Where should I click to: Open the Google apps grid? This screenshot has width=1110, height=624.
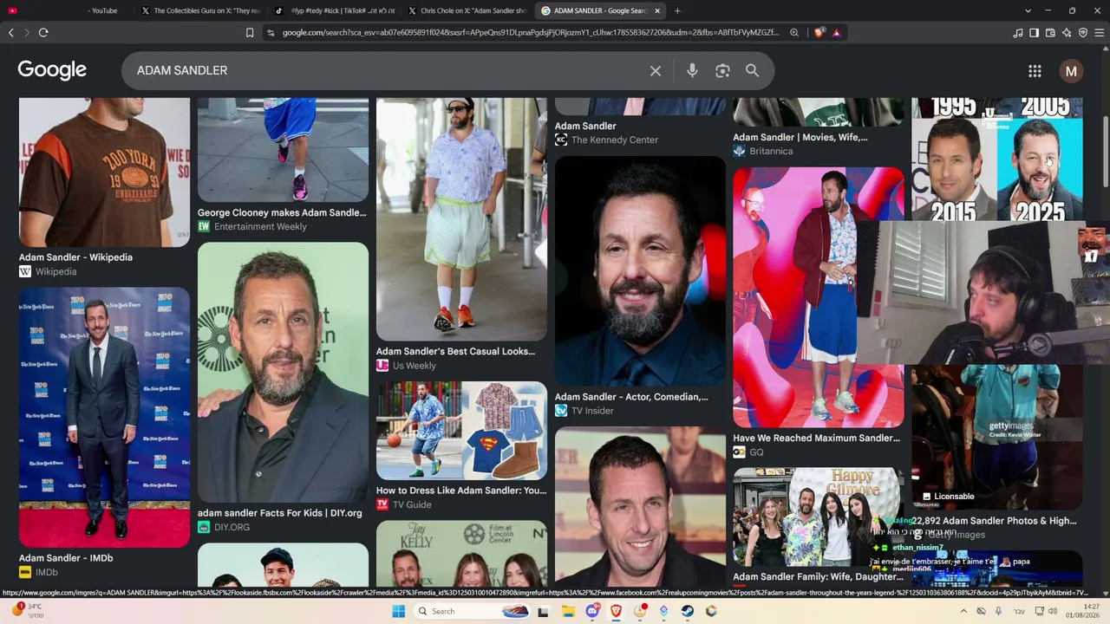1035,71
